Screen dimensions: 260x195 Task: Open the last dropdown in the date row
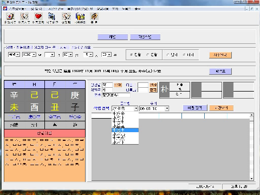106,55
